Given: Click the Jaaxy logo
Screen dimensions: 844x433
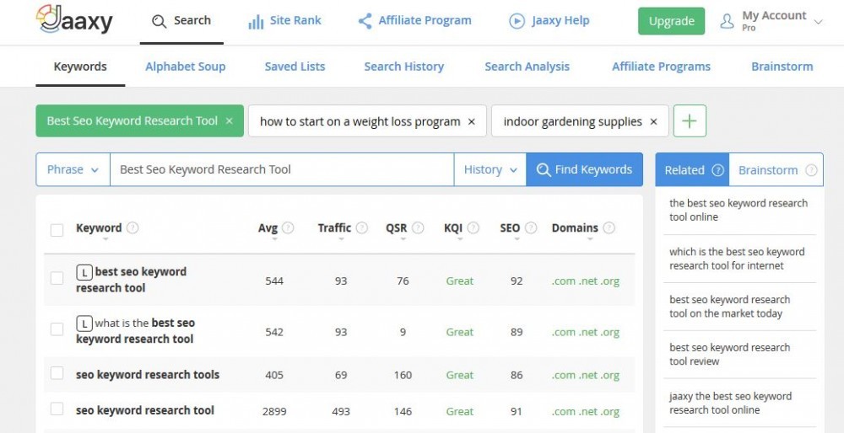Looking at the screenshot, I should [x=74, y=20].
